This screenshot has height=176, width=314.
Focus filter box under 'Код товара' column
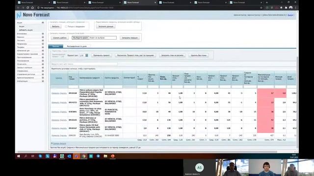73,87
